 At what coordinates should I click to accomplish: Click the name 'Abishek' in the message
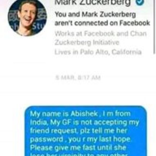84,114
